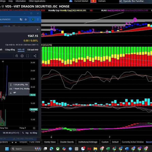
Task: Click the 1547.15 index value
Action: click(x=33, y=36)
